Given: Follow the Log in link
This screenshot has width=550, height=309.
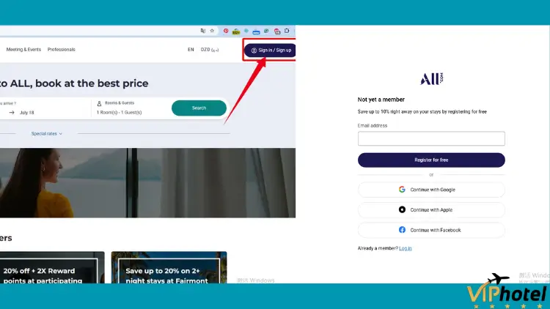Looking at the screenshot, I should (405, 248).
